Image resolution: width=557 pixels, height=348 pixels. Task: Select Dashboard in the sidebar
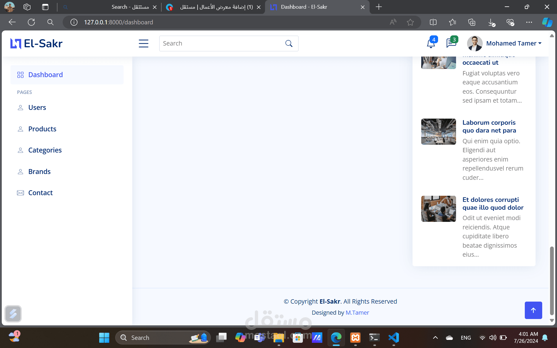(x=46, y=75)
